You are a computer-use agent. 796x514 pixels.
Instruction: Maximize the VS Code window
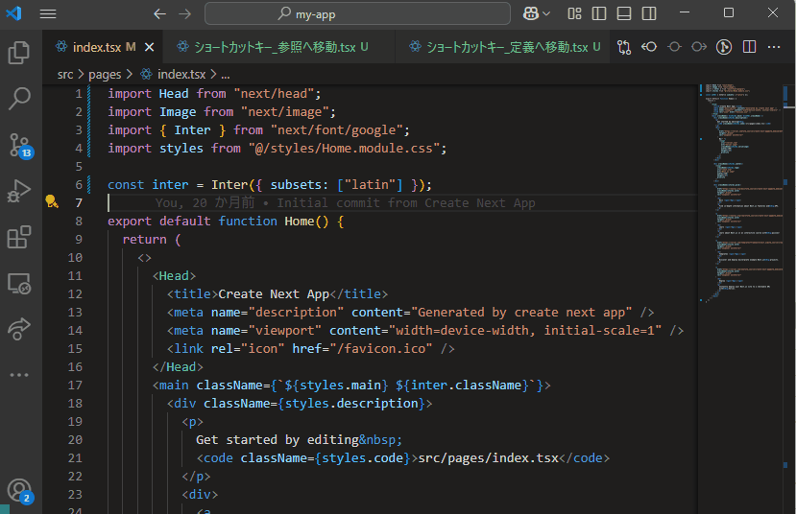(x=729, y=12)
